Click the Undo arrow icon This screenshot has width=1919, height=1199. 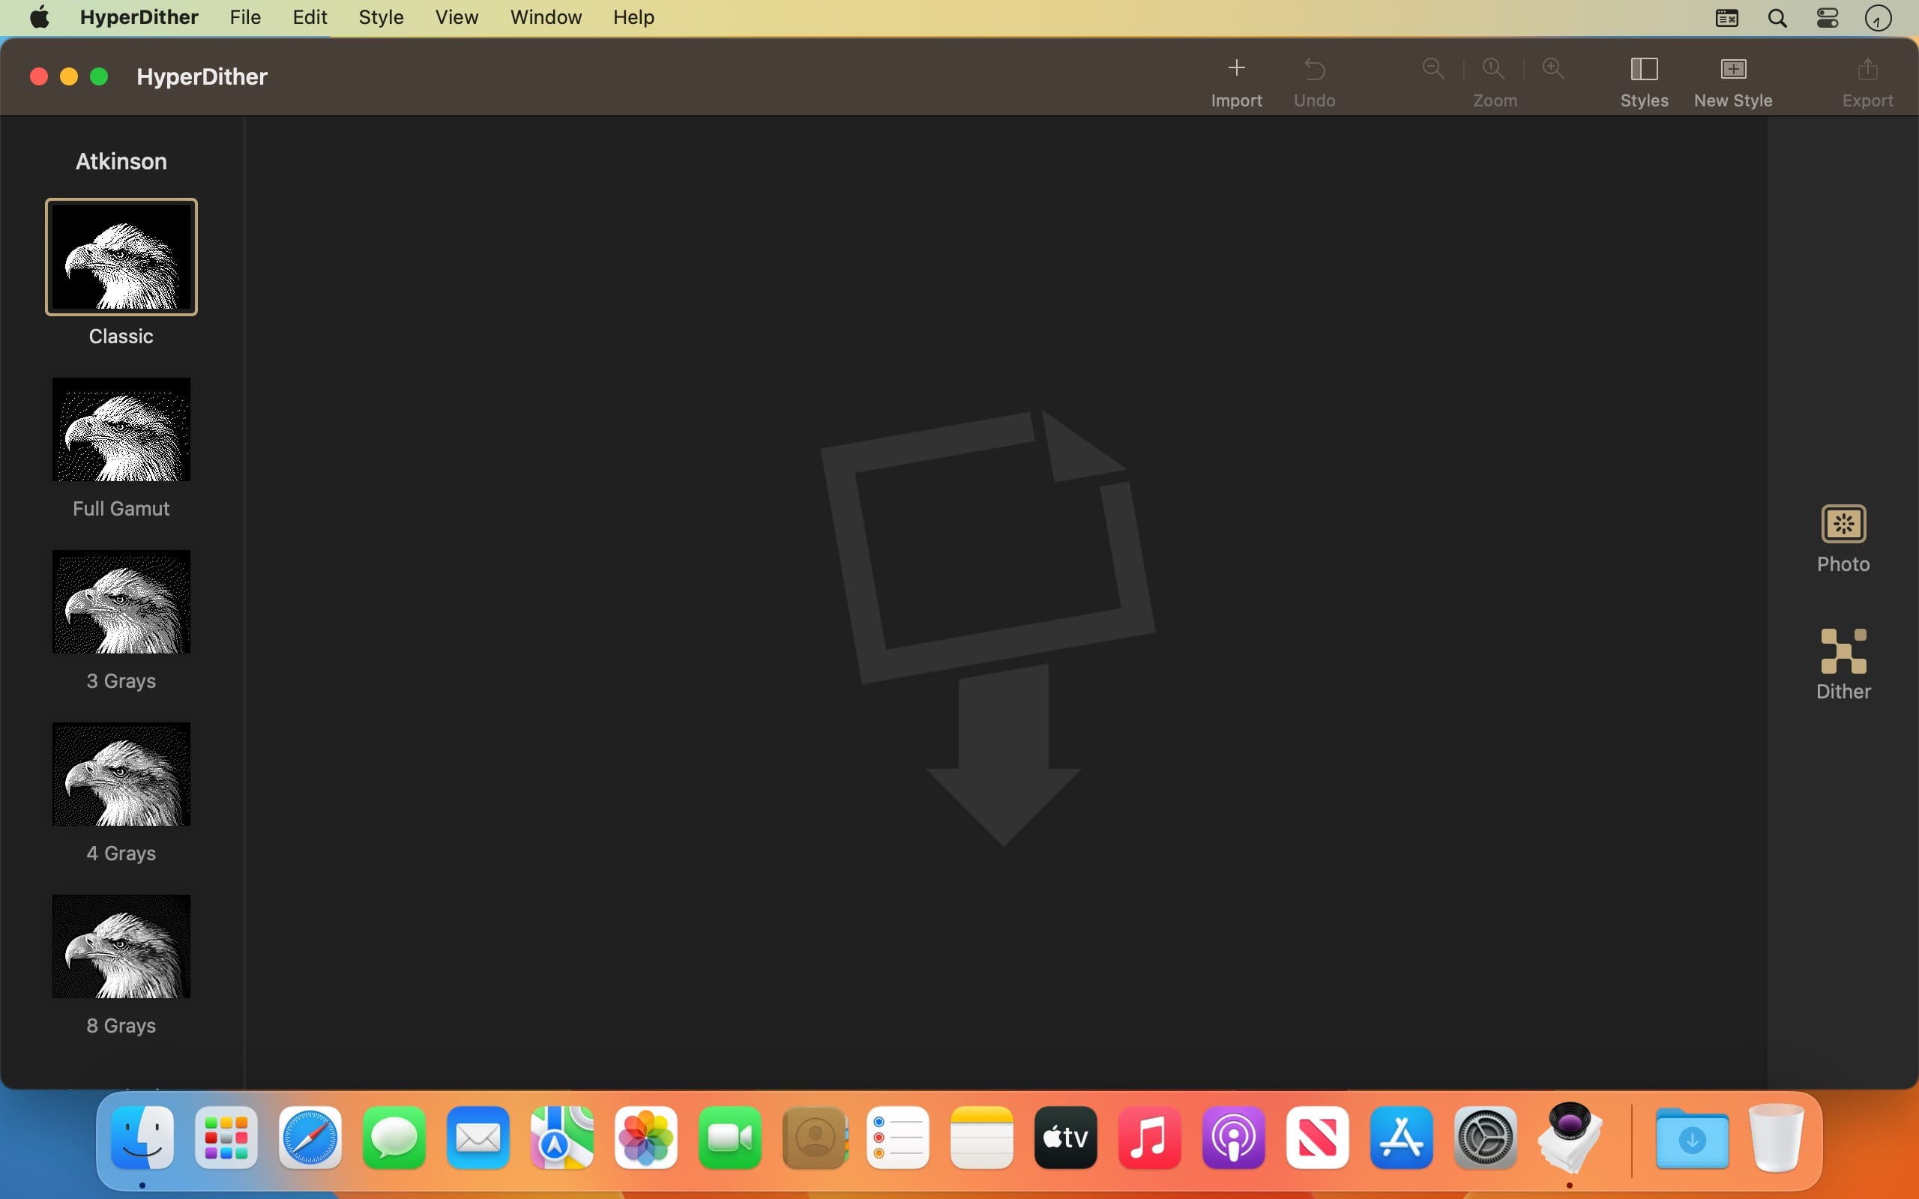pyautogui.click(x=1315, y=69)
